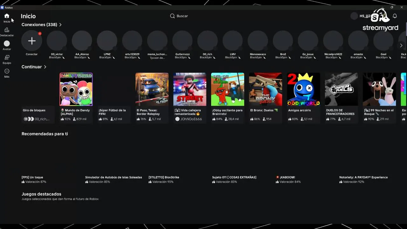Click the Valoración 95% rating text
Screen dimensions: 407x229
click(x=163, y=182)
